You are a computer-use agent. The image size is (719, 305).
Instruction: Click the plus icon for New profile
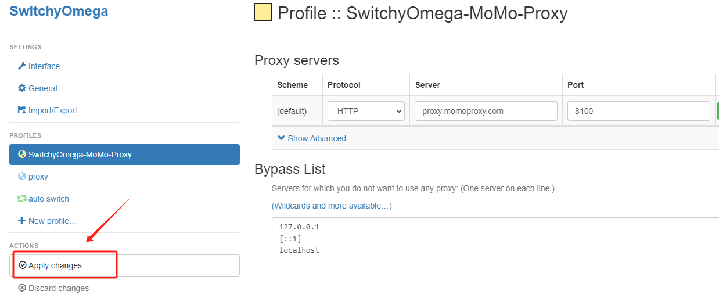click(22, 221)
